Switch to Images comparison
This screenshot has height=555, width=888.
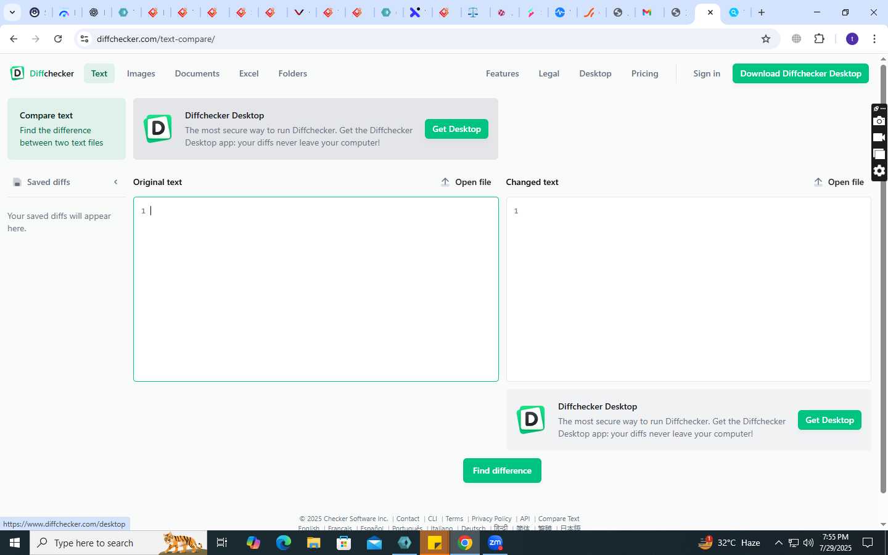point(141,73)
